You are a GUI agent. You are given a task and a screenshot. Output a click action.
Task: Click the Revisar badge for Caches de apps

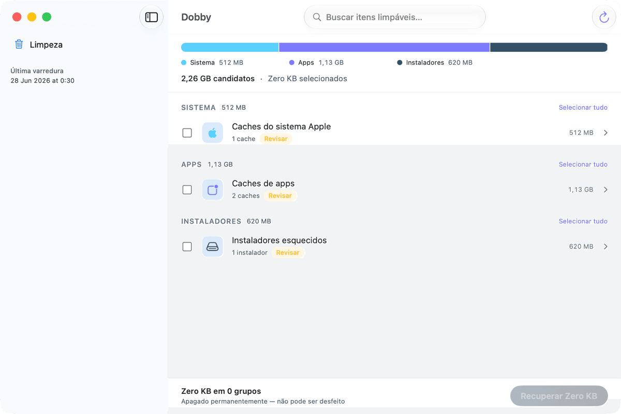(280, 196)
